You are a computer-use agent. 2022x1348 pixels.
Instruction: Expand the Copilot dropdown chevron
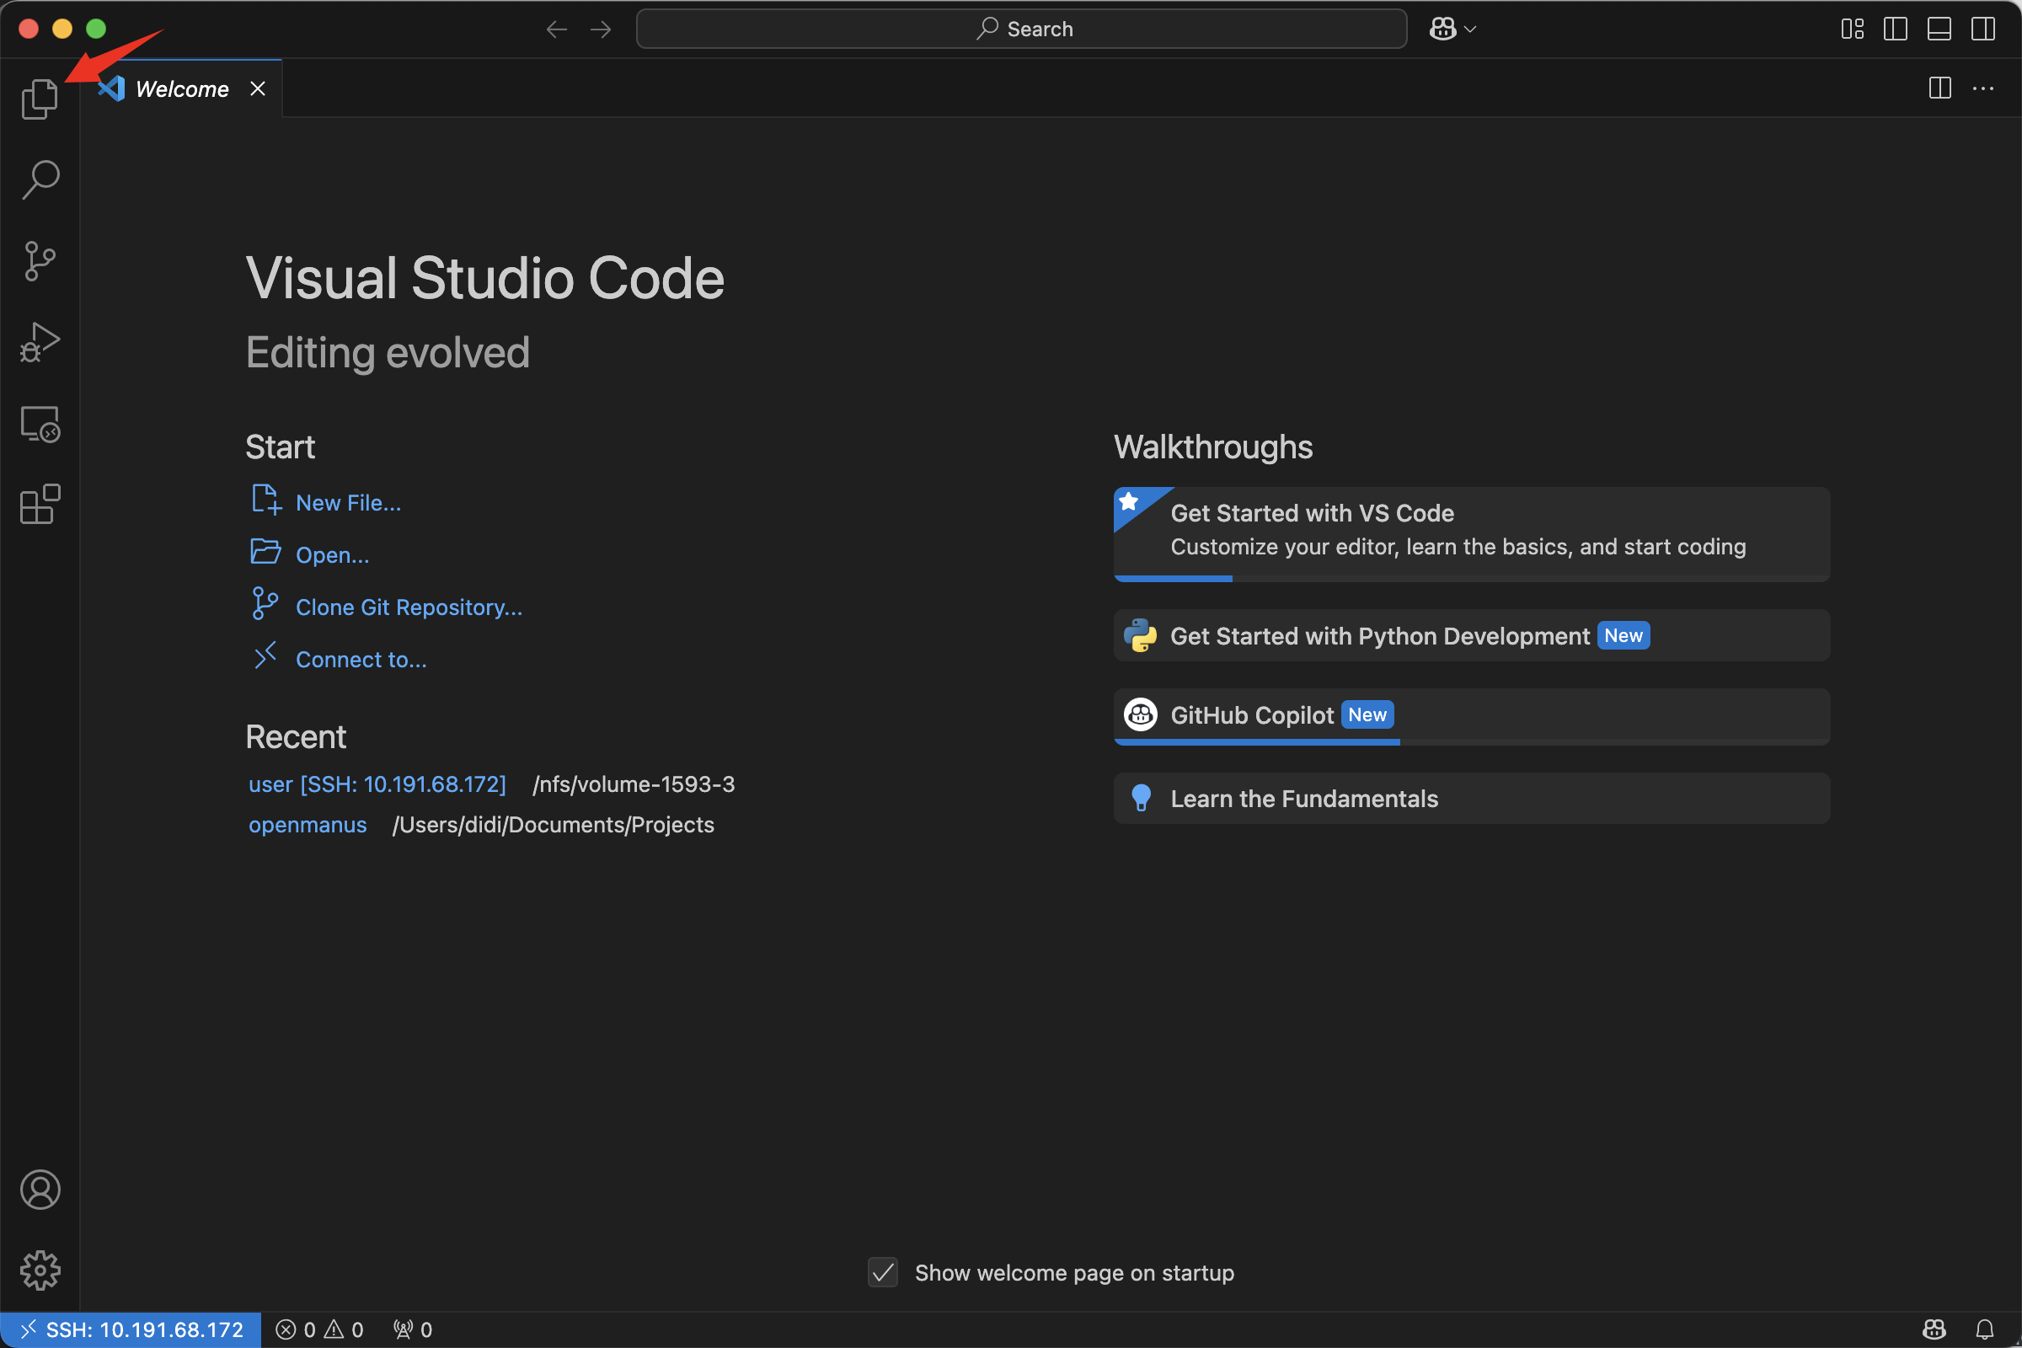[x=1470, y=29]
